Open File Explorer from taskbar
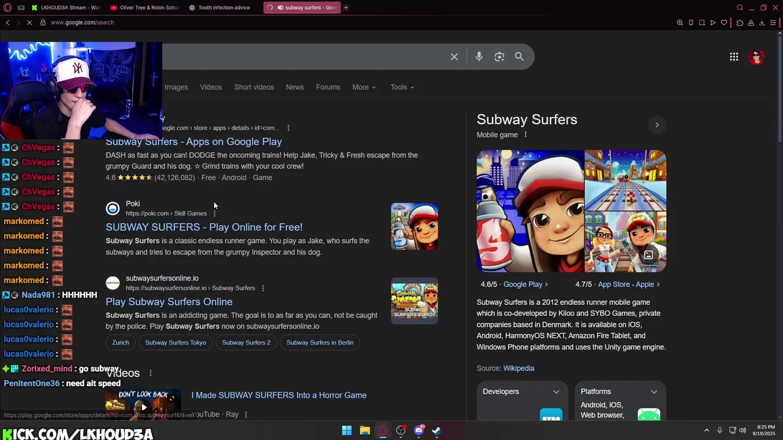 coord(365,431)
